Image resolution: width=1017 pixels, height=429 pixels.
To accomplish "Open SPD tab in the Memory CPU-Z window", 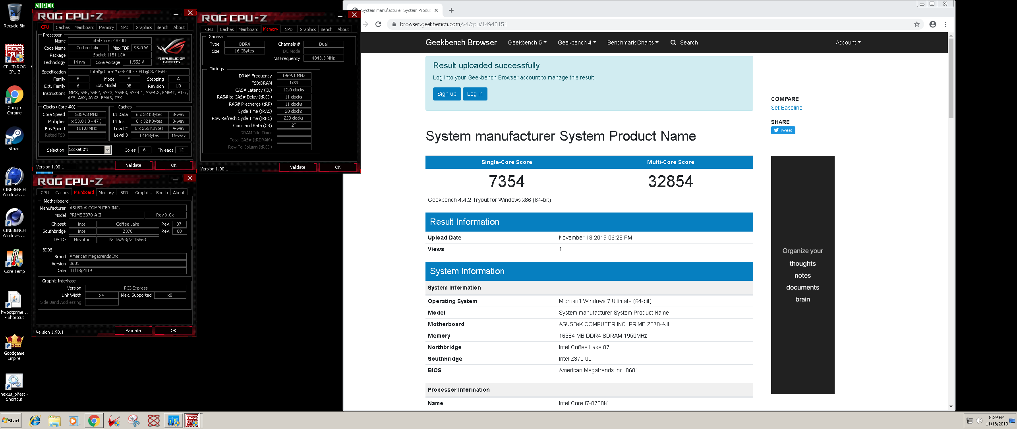I will tap(289, 29).
